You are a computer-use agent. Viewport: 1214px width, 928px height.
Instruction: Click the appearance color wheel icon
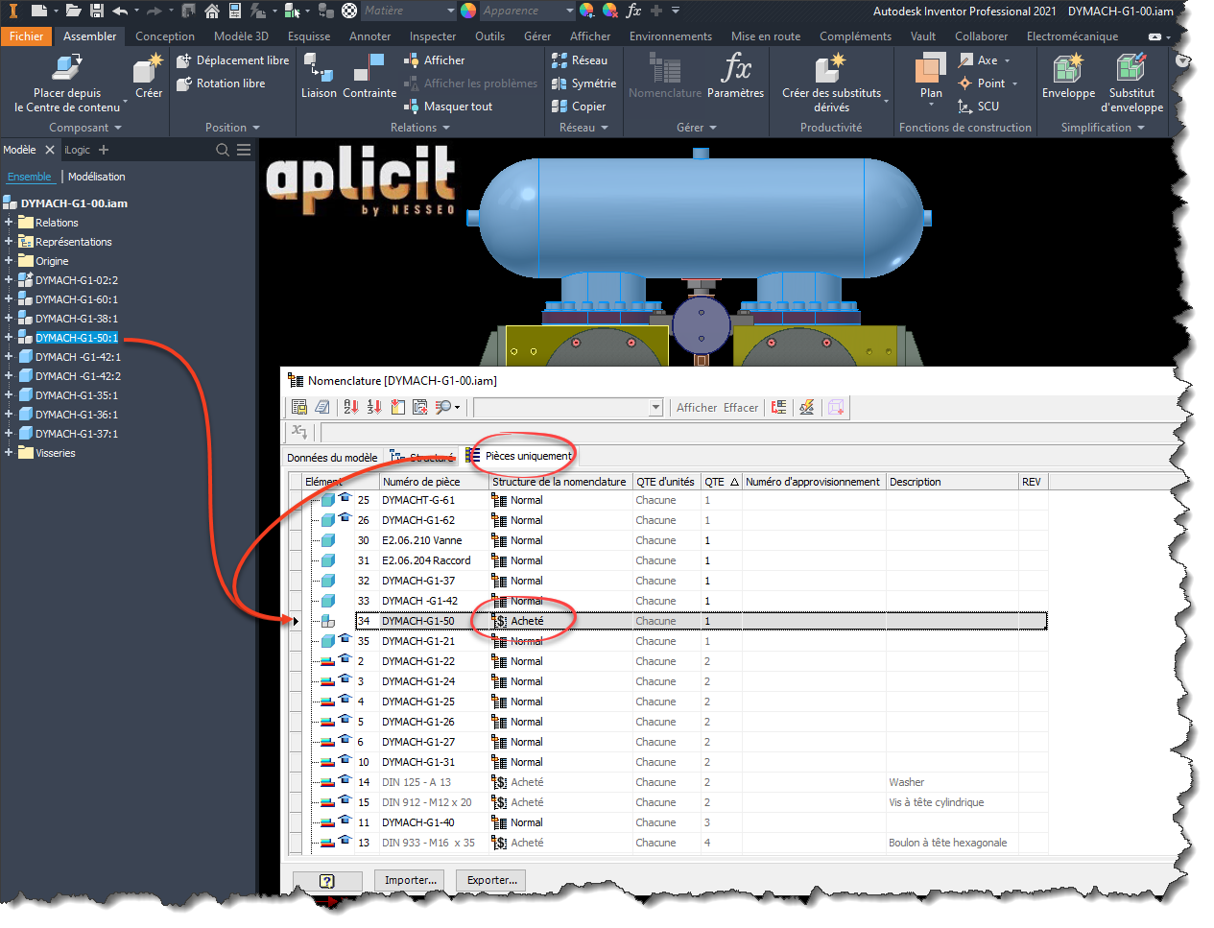468,11
